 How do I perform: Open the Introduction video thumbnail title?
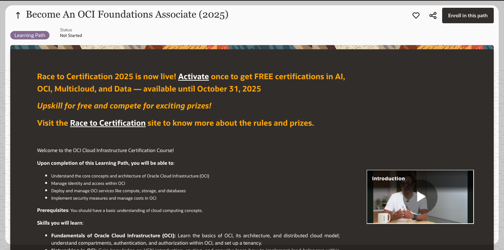[388, 179]
